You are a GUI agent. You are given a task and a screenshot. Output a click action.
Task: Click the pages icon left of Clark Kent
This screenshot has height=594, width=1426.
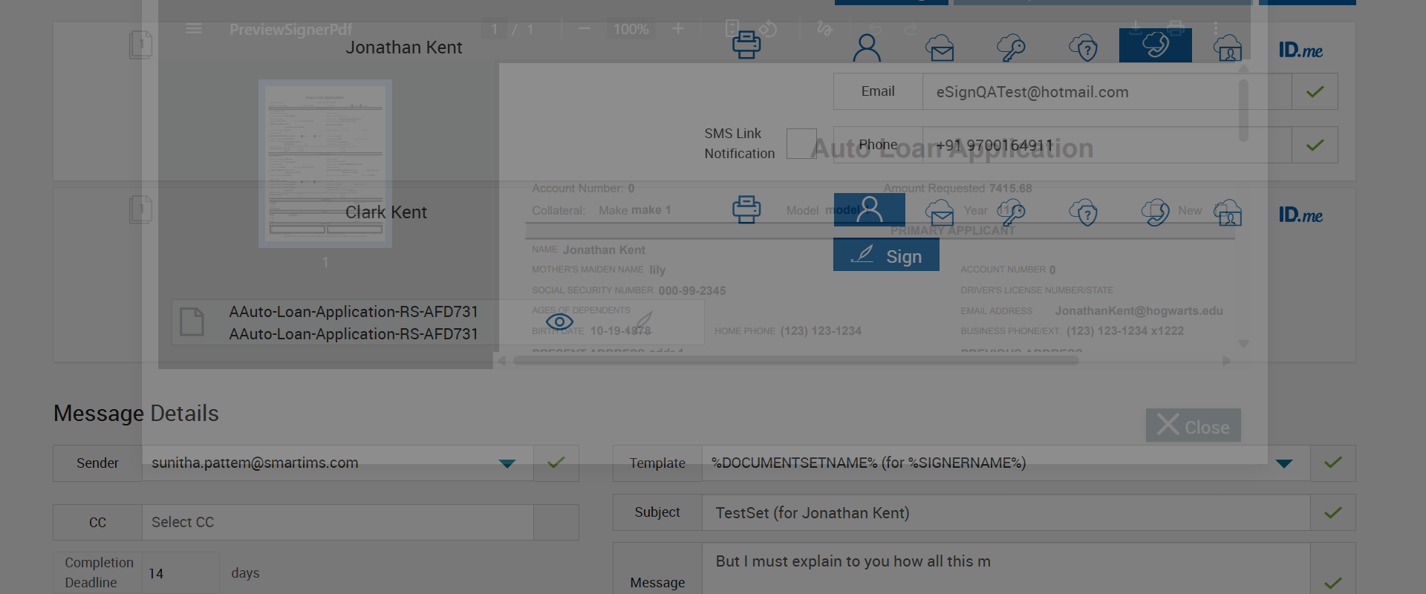(140, 209)
